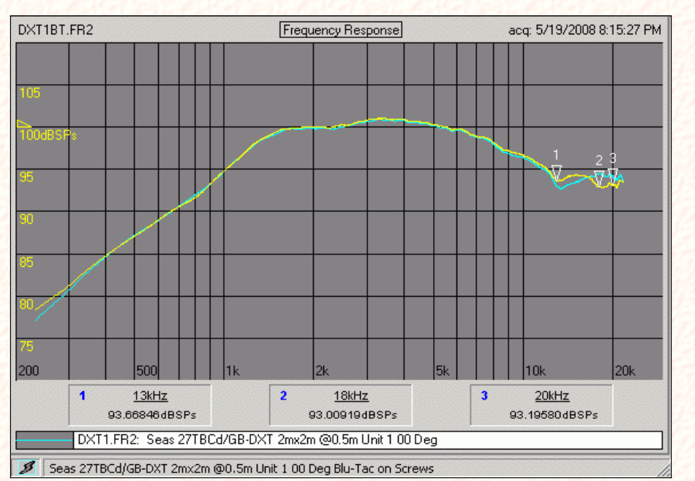Click the 5k frequency axis label
Screen dimensions: 695x481
click(443, 371)
